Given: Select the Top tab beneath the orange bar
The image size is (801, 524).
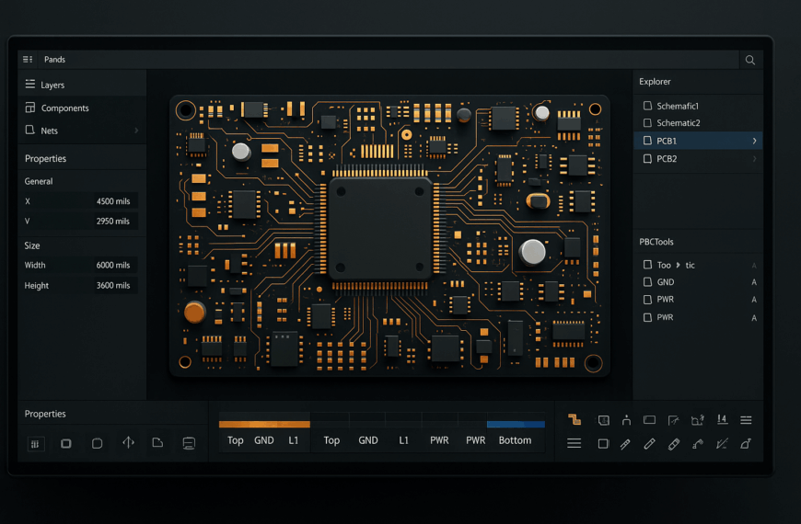Looking at the screenshot, I should (x=236, y=439).
